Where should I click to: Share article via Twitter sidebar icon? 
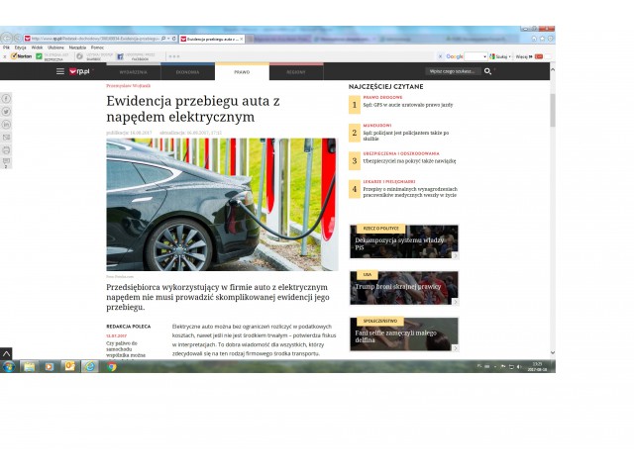coord(7,112)
